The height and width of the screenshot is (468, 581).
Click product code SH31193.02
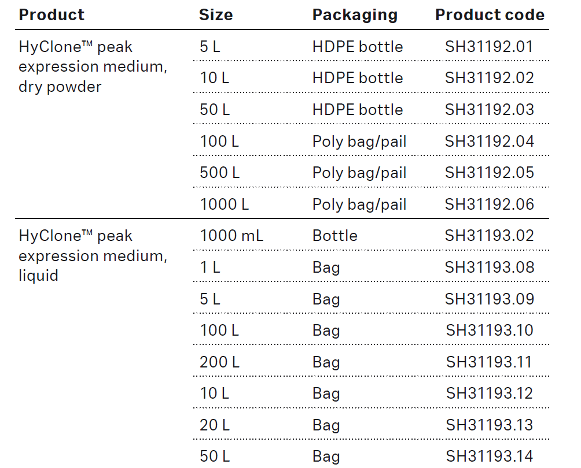(x=489, y=236)
